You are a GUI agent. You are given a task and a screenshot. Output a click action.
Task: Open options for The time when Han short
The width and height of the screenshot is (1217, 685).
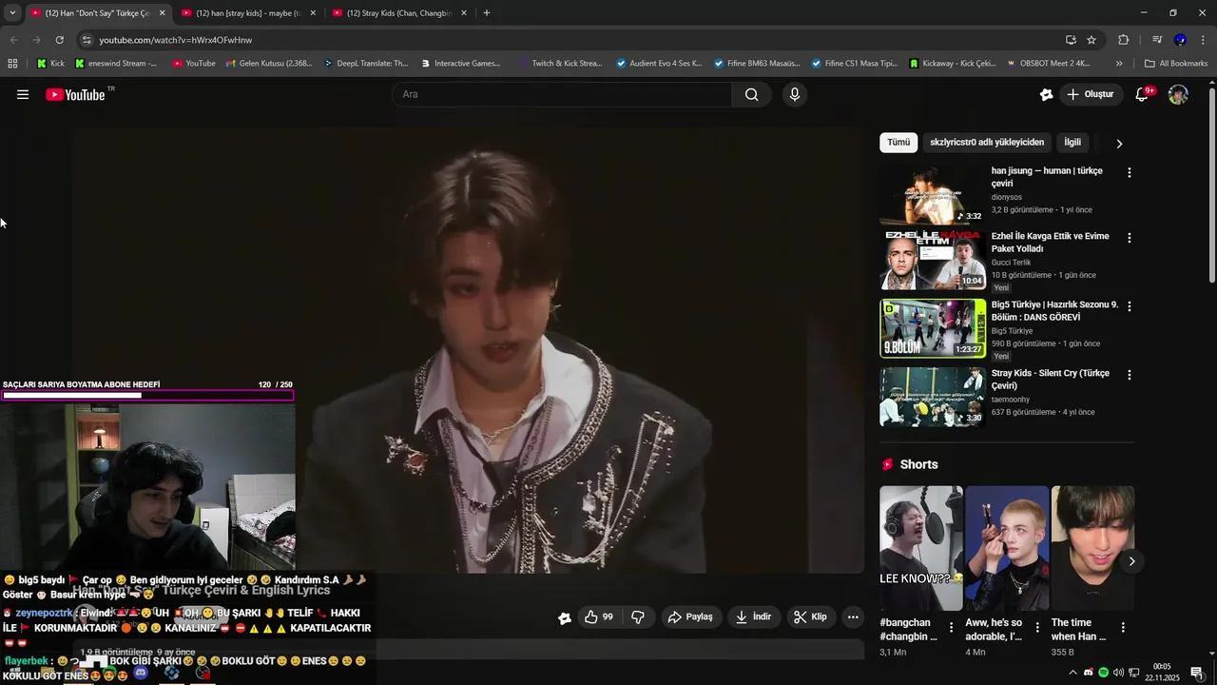tap(1123, 628)
